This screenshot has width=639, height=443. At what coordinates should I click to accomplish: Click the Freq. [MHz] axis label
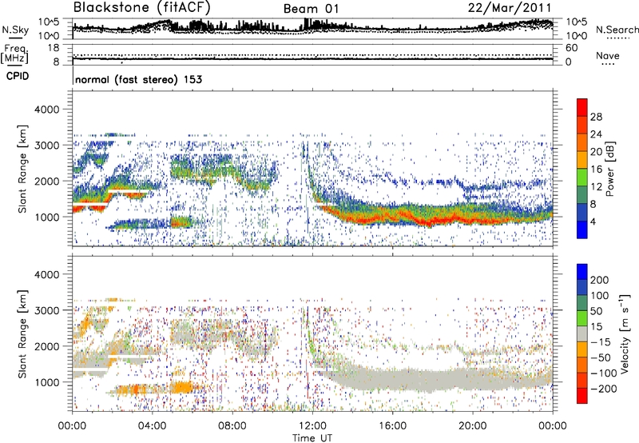pyautogui.click(x=14, y=54)
